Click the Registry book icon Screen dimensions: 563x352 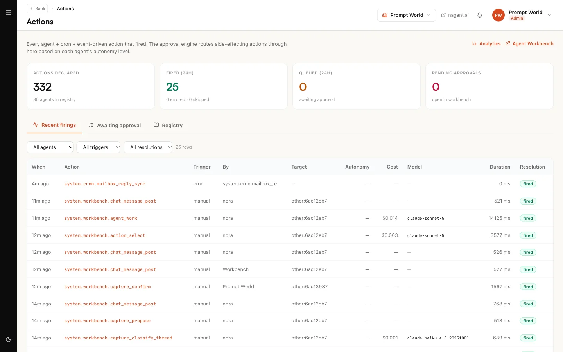pos(156,125)
